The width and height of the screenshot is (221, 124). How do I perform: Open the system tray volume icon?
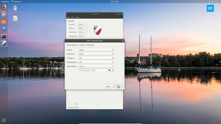tap(213, 1)
